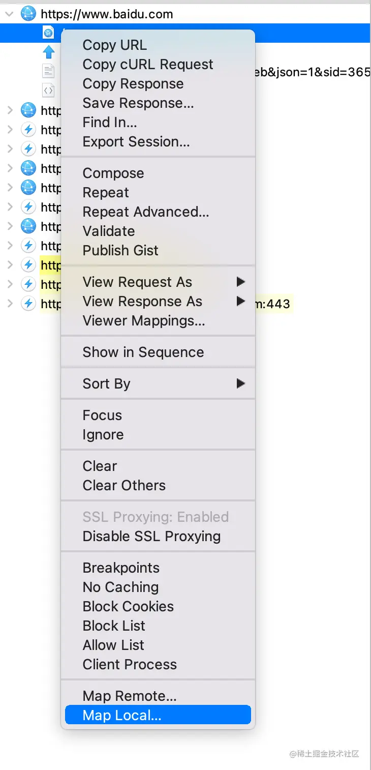This screenshot has height=770, width=371.
Task: Click the blue upload arrow icon
Action: pyautogui.click(x=48, y=52)
